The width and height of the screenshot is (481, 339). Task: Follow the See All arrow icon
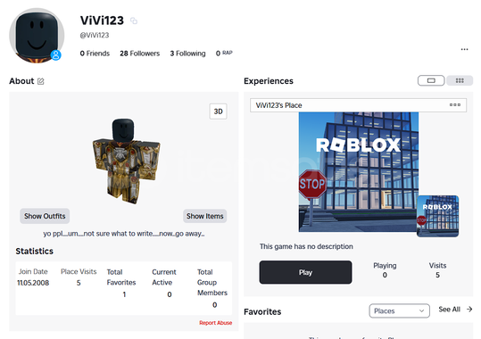click(x=469, y=310)
